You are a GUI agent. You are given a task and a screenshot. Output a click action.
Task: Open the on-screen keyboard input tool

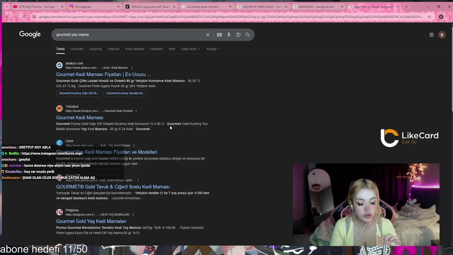pos(219,35)
